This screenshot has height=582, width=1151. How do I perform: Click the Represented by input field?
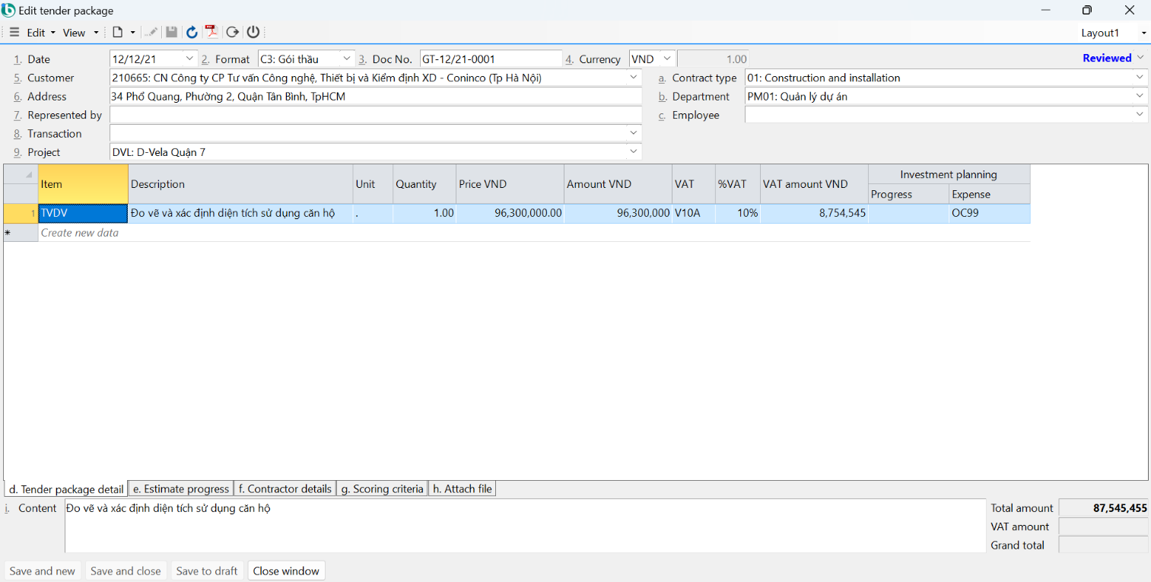(376, 115)
